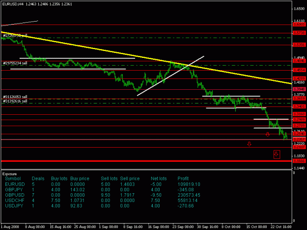Click the 92.83 buy price value

76,206
